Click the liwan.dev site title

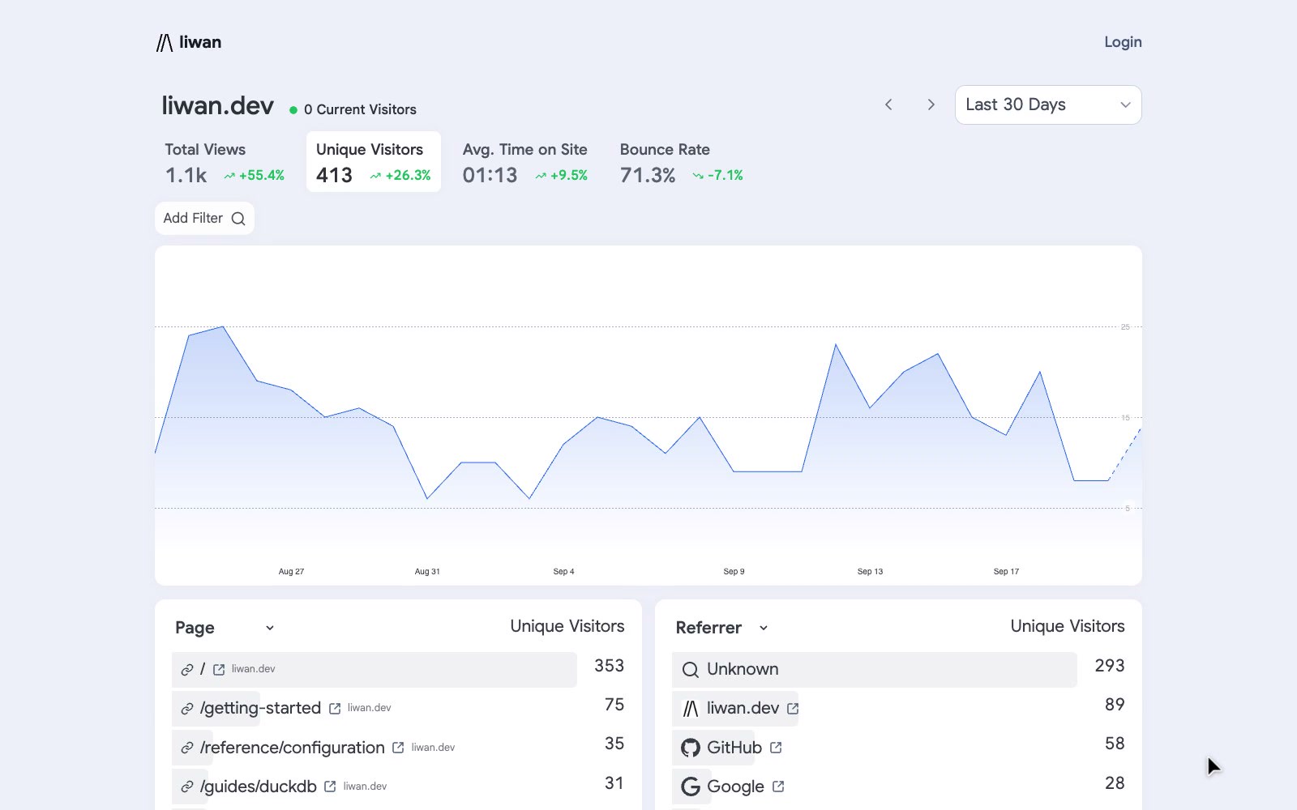point(217,105)
